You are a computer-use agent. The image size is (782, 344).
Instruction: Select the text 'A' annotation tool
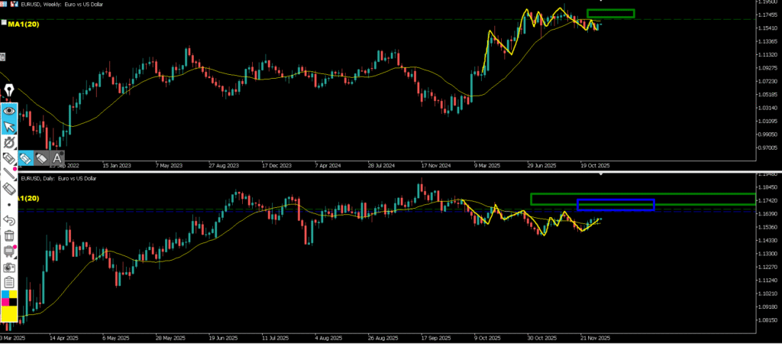(57, 158)
